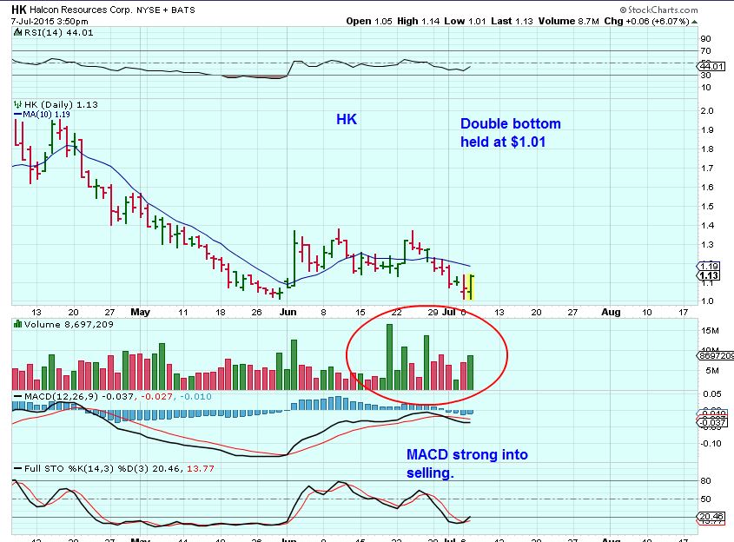Click the 80 level on the stochastic axis
The height and width of the screenshot is (542, 734).
(x=705, y=480)
